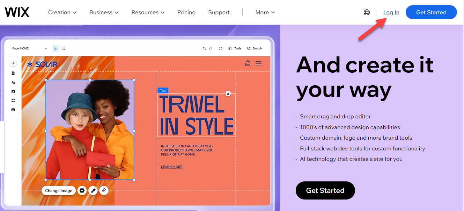Click the SOLAR site logo
The image size is (464, 211).
(x=42, y=64)
